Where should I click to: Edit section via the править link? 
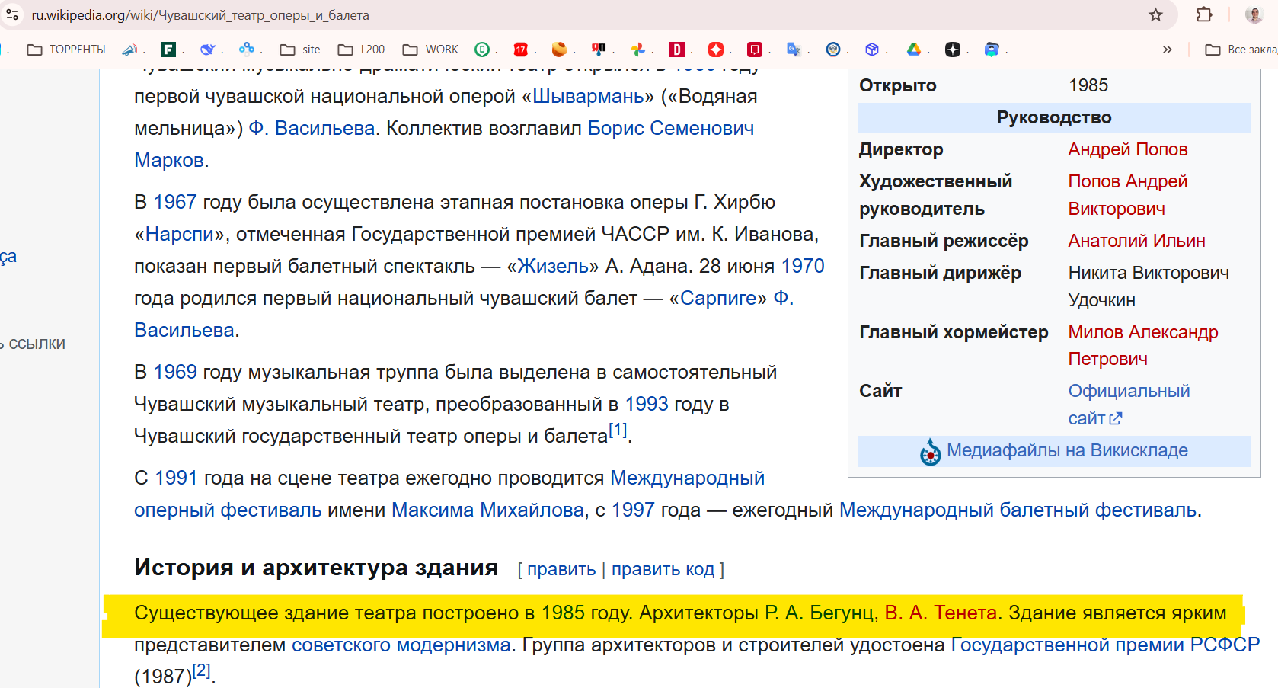[561, 569]
